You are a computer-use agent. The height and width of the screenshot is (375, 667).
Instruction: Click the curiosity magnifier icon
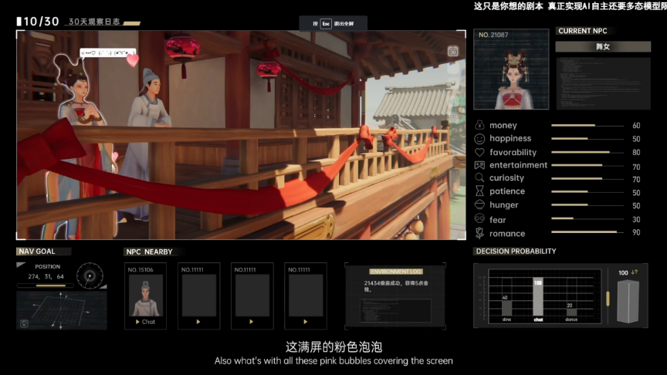click(x=479, y=178)
